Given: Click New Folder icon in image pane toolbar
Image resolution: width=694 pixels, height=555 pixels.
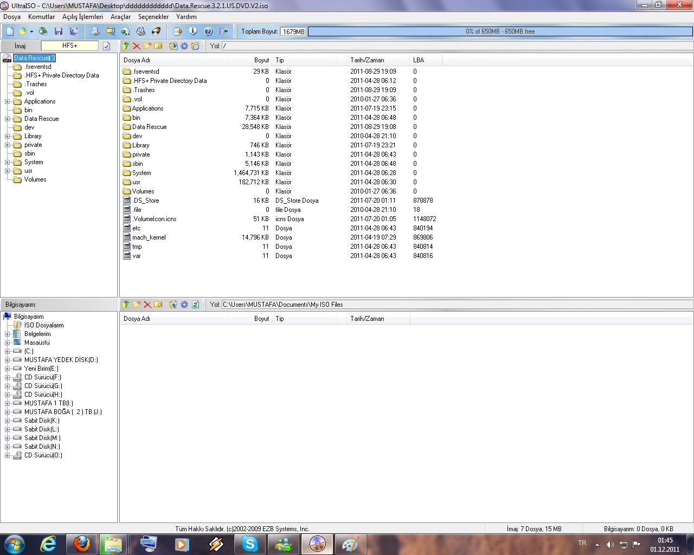Looking at the screenshot, I should point(147,46).
